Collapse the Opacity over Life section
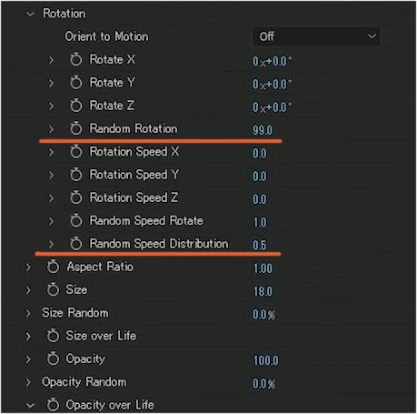This screenshot has width=417, height=414. [30, 405]
